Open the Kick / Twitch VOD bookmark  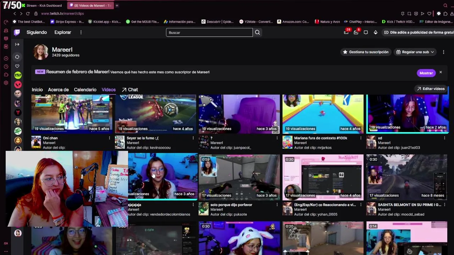point(398,22)
